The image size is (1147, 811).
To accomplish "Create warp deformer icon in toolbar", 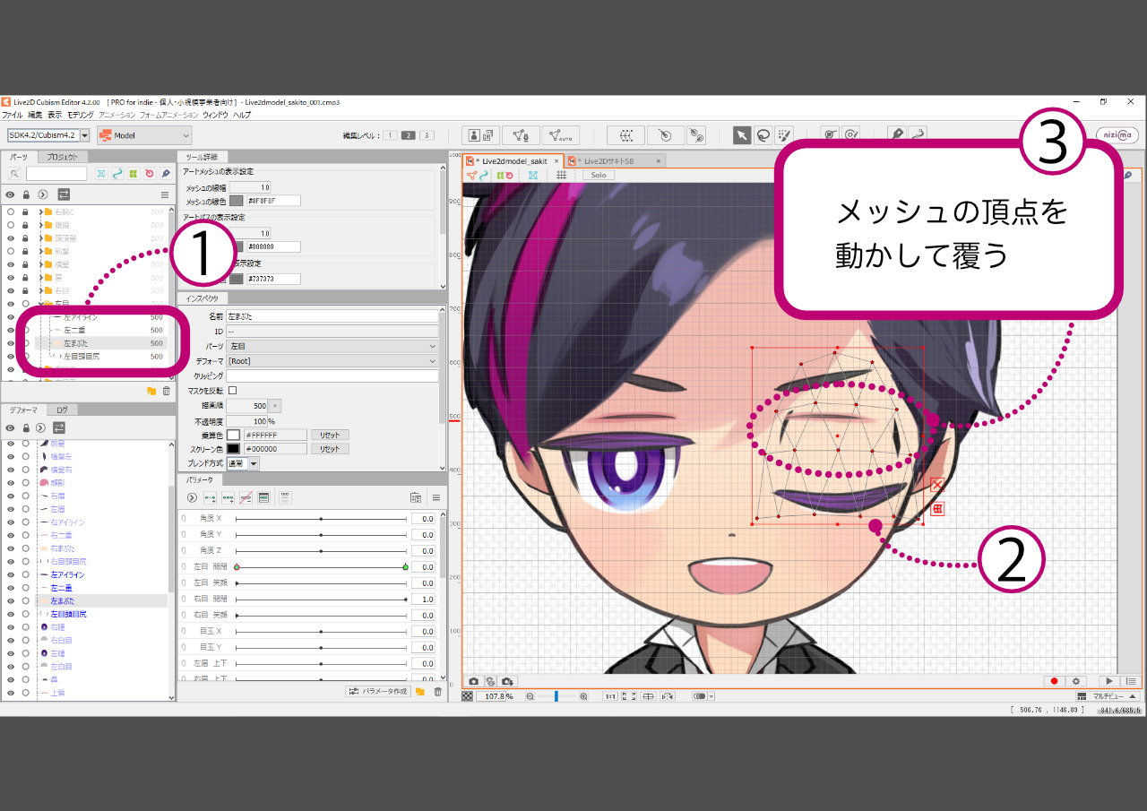I will click(x=625, y=134).
